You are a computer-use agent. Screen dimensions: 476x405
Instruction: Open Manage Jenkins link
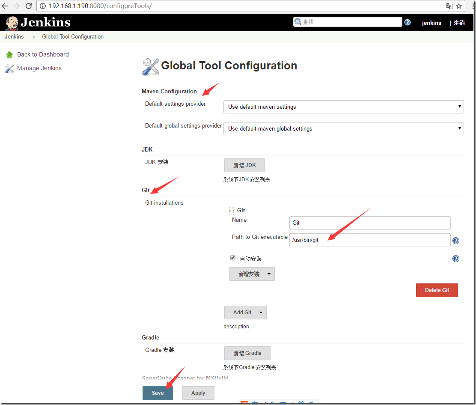point(39,68)
